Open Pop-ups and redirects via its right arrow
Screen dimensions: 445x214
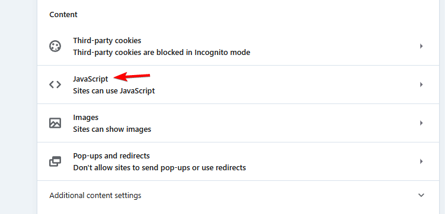[421, 161]
